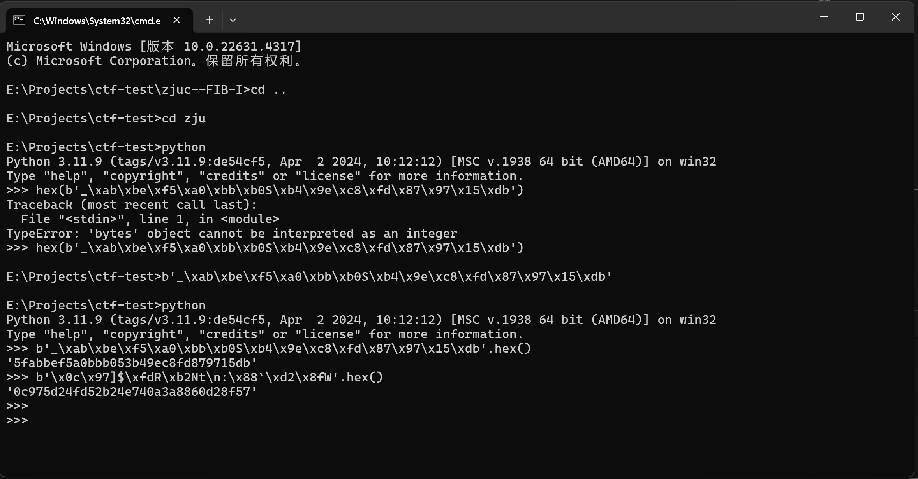Click the 'Traceback (most recent call last)' line

(132, 205)
